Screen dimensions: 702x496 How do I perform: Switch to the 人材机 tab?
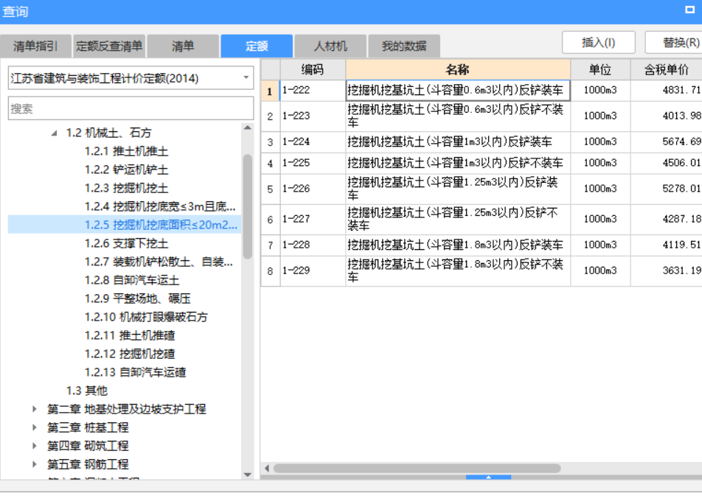(330, 46)
